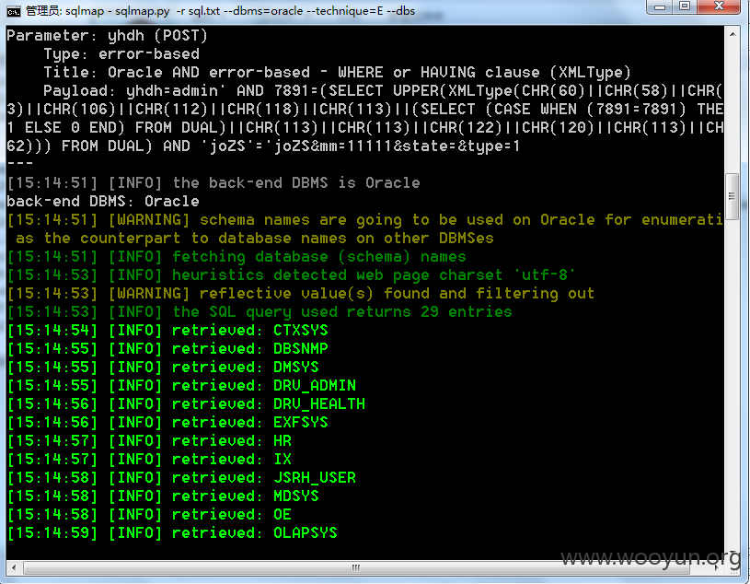Click the retrieved schema name DRV_HEALTH
The image size is (750, 584).
(319, 404)
